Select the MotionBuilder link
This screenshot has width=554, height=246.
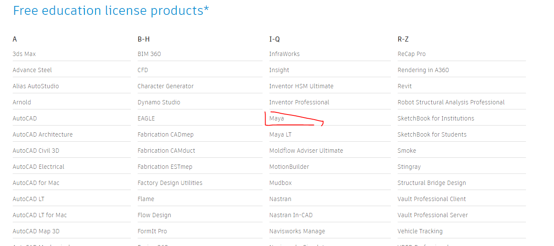pyautogui.click(x=289, y=167)
